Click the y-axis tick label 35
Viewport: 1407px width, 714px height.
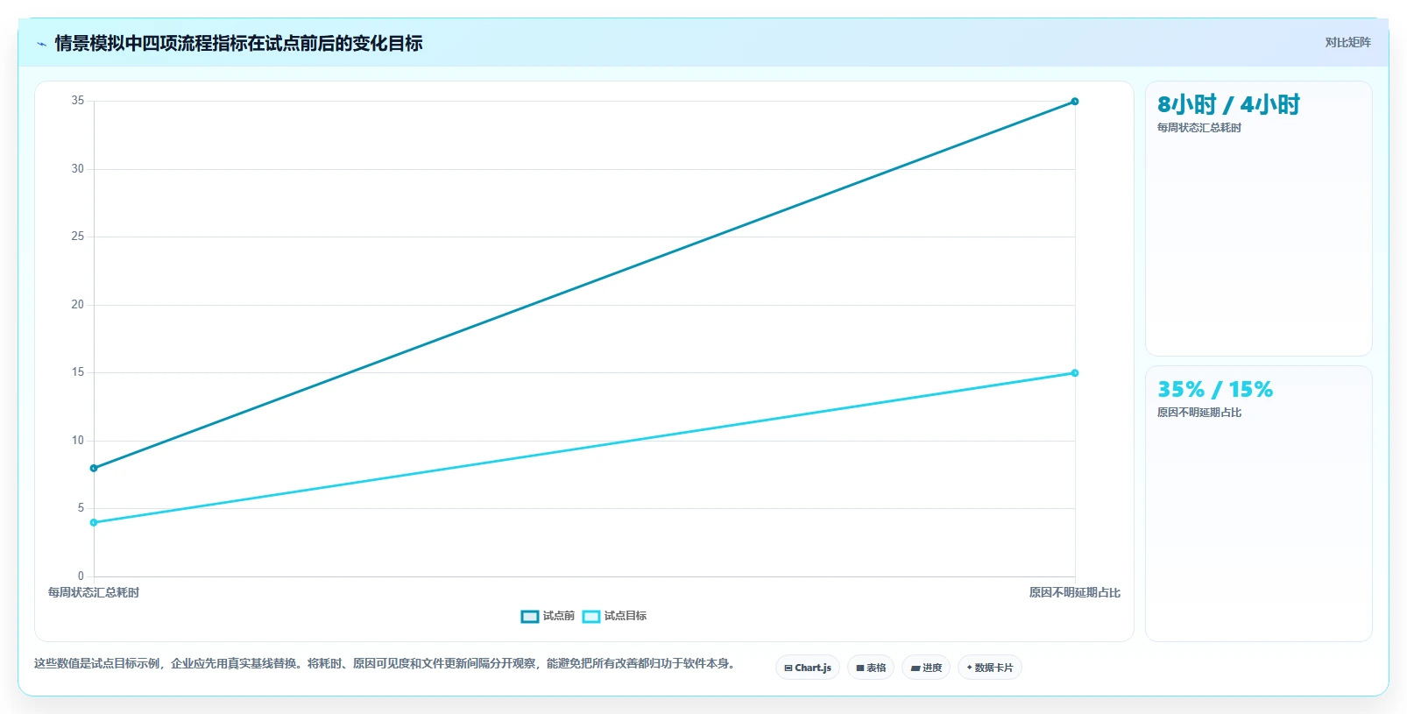(78, 101)
